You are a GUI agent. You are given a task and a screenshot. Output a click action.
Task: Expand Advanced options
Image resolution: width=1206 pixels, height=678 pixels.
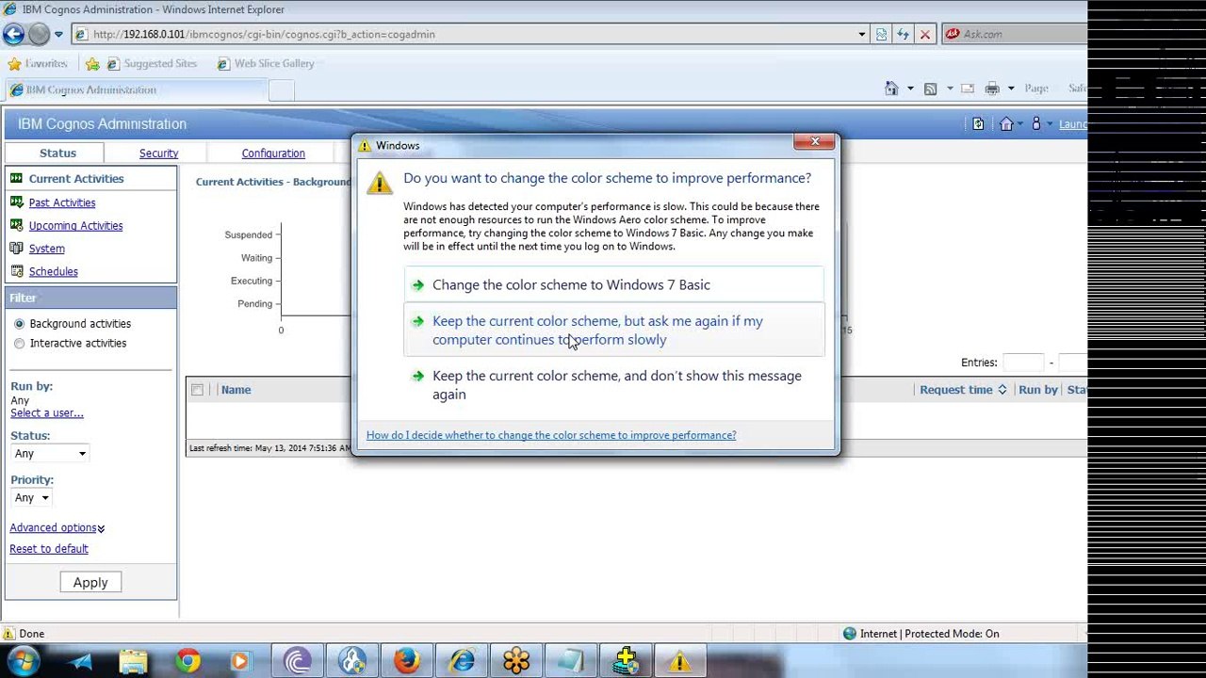57,528
